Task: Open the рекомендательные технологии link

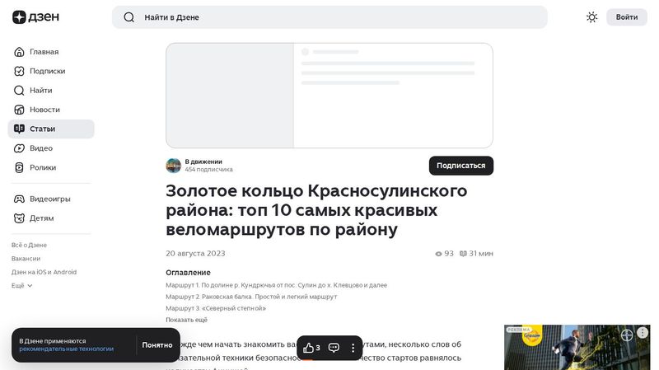Action: pos(67,349)
